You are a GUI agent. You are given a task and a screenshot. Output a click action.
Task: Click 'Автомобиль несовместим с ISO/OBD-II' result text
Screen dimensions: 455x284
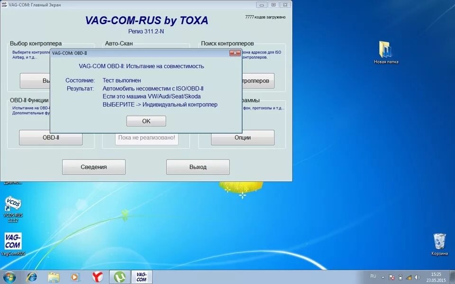(153, 89)
